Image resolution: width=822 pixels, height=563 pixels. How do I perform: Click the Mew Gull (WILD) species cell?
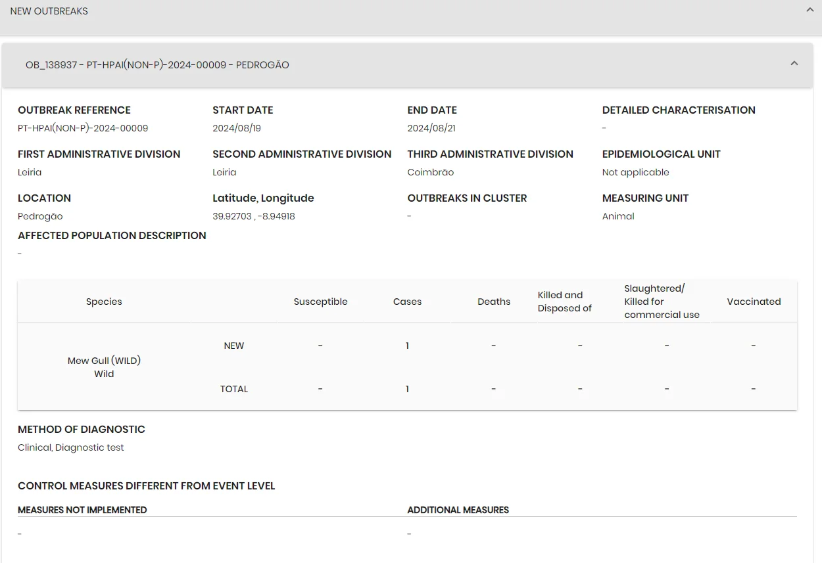(x=104, y=367)
